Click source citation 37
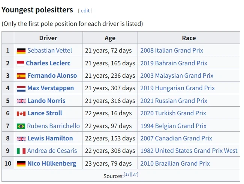The width and height of the screenshot is (244, 184). 135,175
